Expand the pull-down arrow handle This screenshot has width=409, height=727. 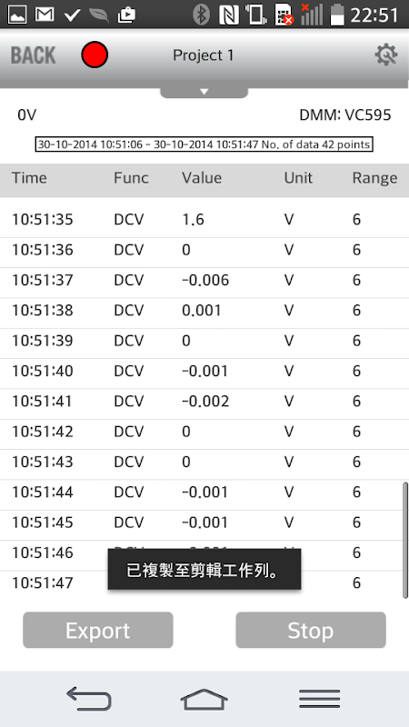pos(204,93)
